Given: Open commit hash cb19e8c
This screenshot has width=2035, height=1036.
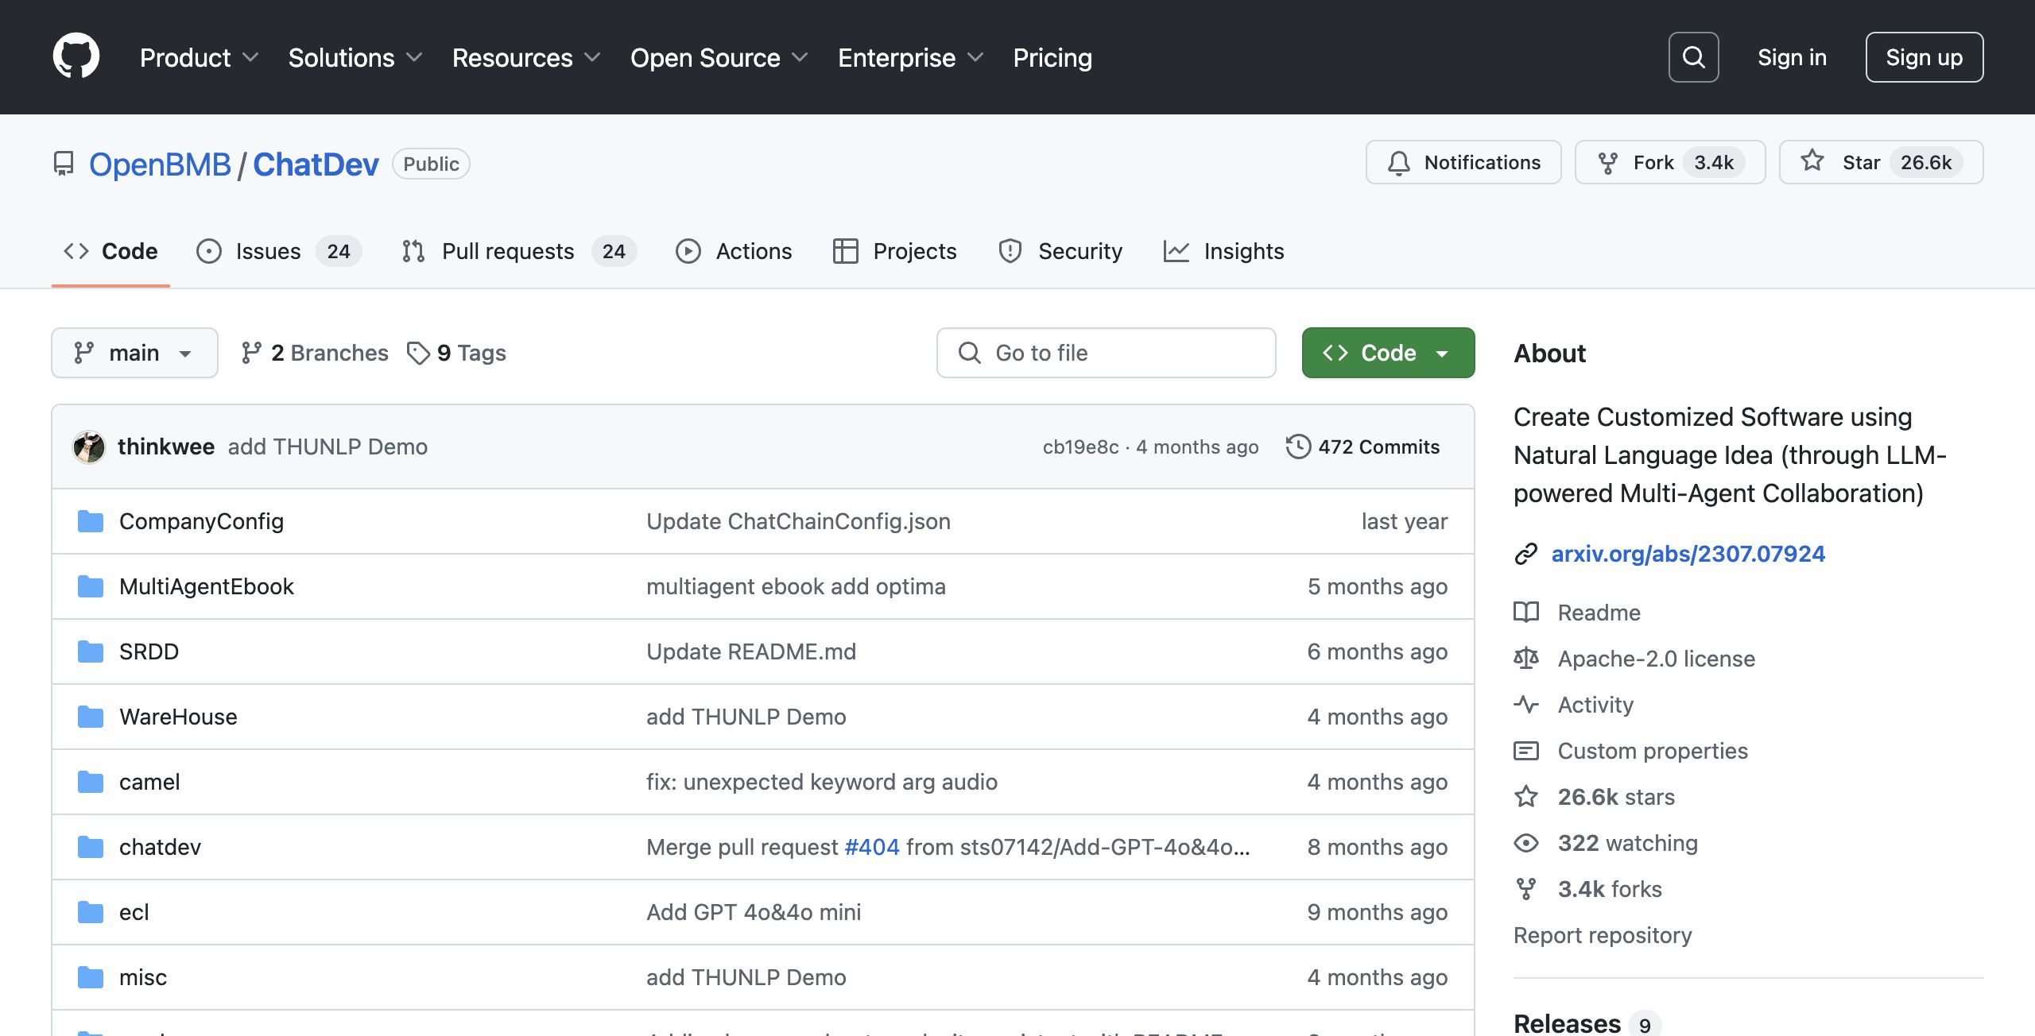Looking at the screenshot, I should point(1080,447).
